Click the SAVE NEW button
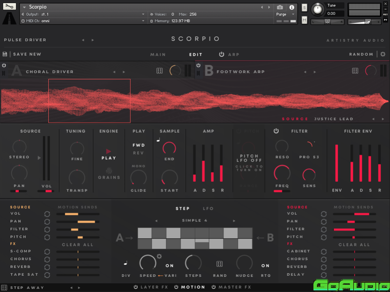 pyautogui.click(x=27, y=55)
